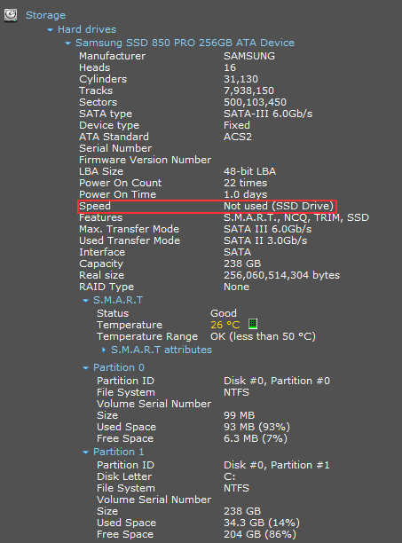Screen dimensions: 402x543
Task: Select the Speed value Not used (SSD Drive)
Action: click(x=279, y=206)
